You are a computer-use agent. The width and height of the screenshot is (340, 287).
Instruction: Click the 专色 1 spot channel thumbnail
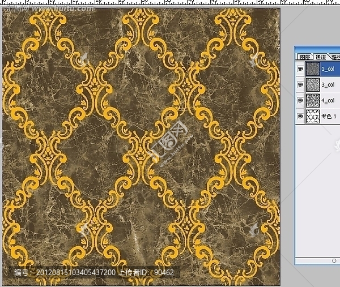pyautogui.click(x=313, y=116)
